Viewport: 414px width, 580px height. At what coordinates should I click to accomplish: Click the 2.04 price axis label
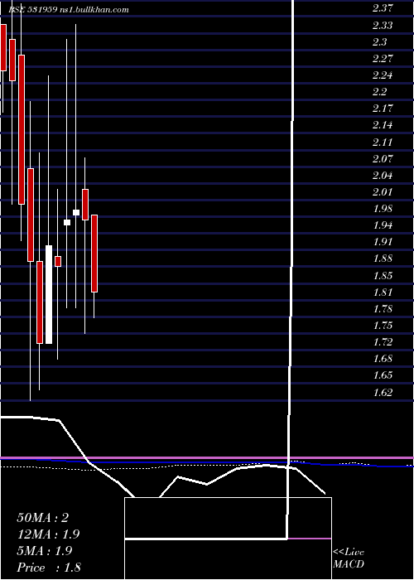click(383, 175)
